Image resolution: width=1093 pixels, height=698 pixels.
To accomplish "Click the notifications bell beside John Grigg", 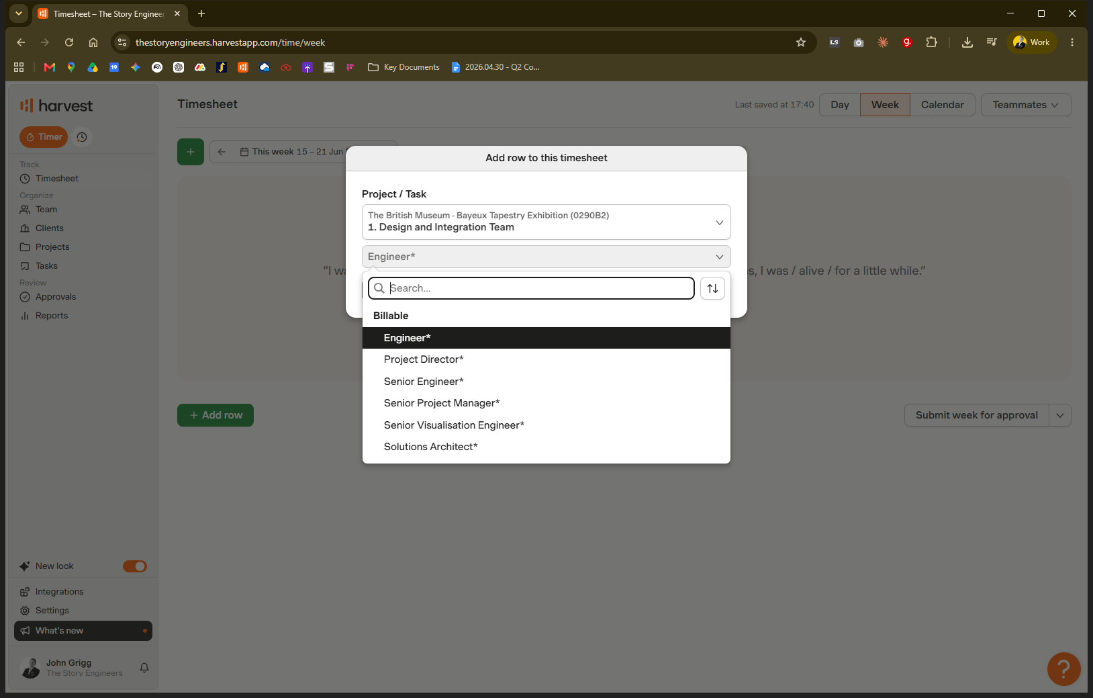I will [144, 668].
